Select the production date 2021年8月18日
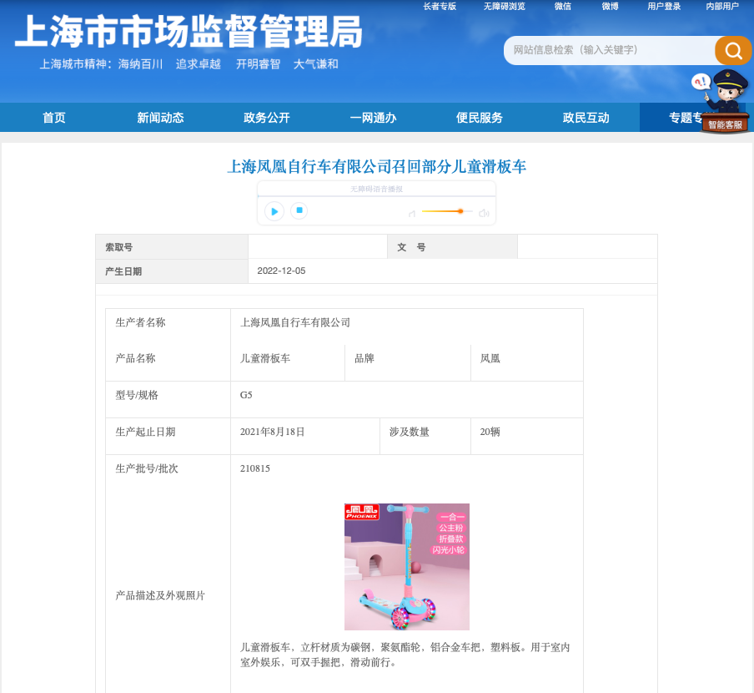Viewport: 754px width, 693px height. click(272, 432)
